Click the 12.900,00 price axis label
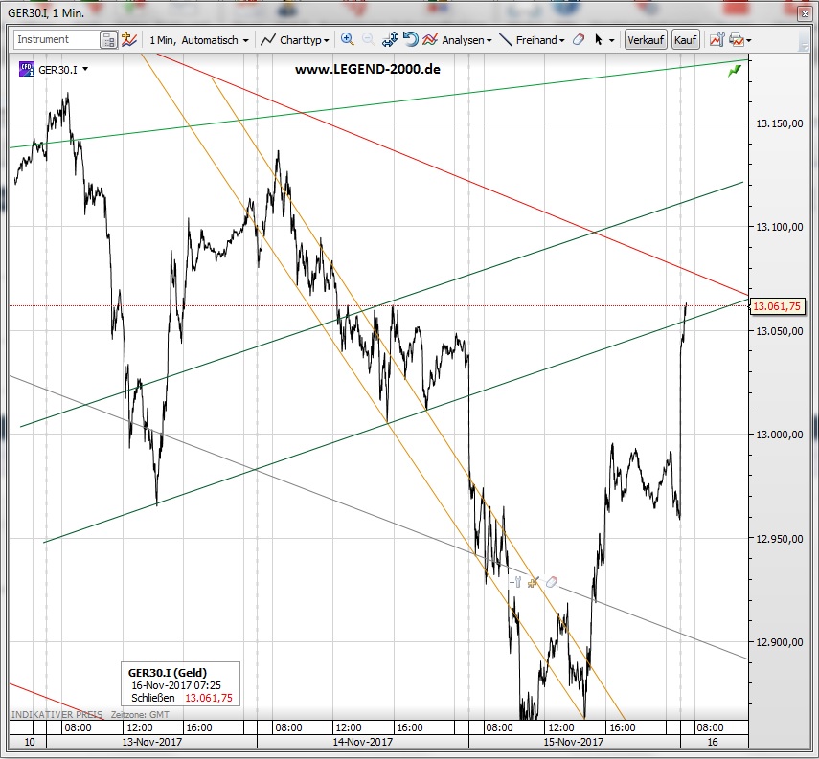Screen dimensions: 819x759 click(x=779, y=642)
